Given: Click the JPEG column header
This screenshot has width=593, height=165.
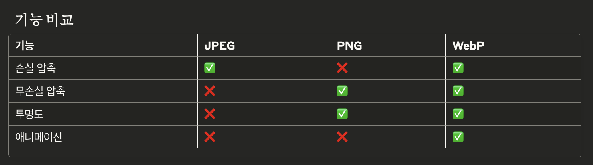Looking at the screenshot, I should click(x=219, y=46).
